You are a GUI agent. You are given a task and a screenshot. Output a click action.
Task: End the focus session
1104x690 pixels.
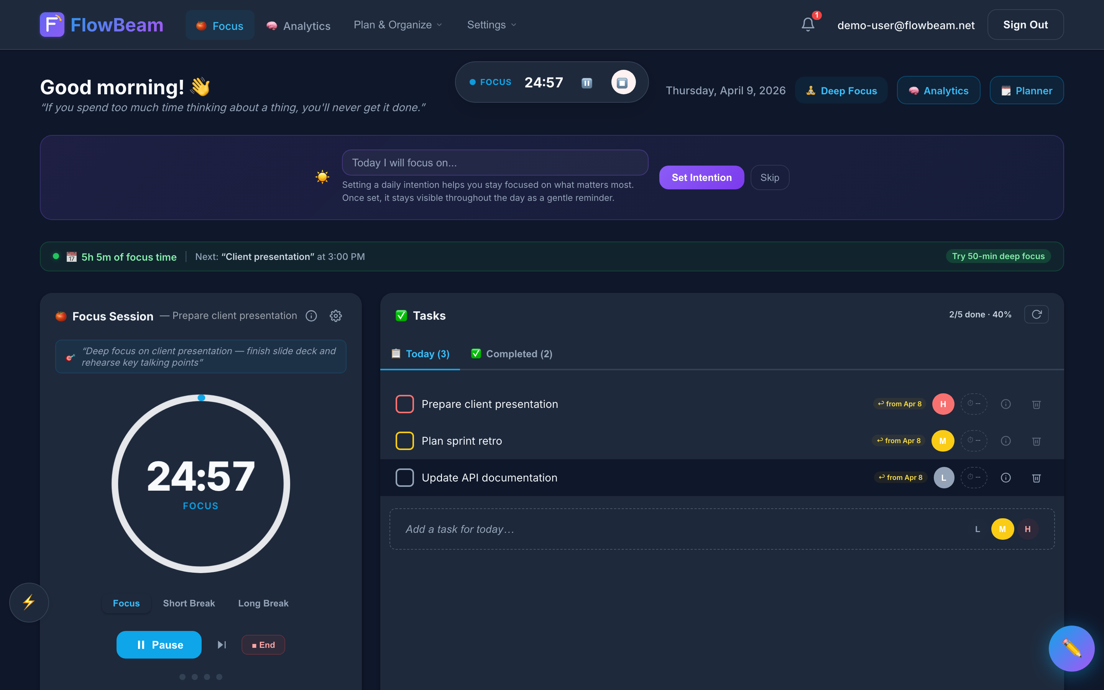[x=263, y=645]
